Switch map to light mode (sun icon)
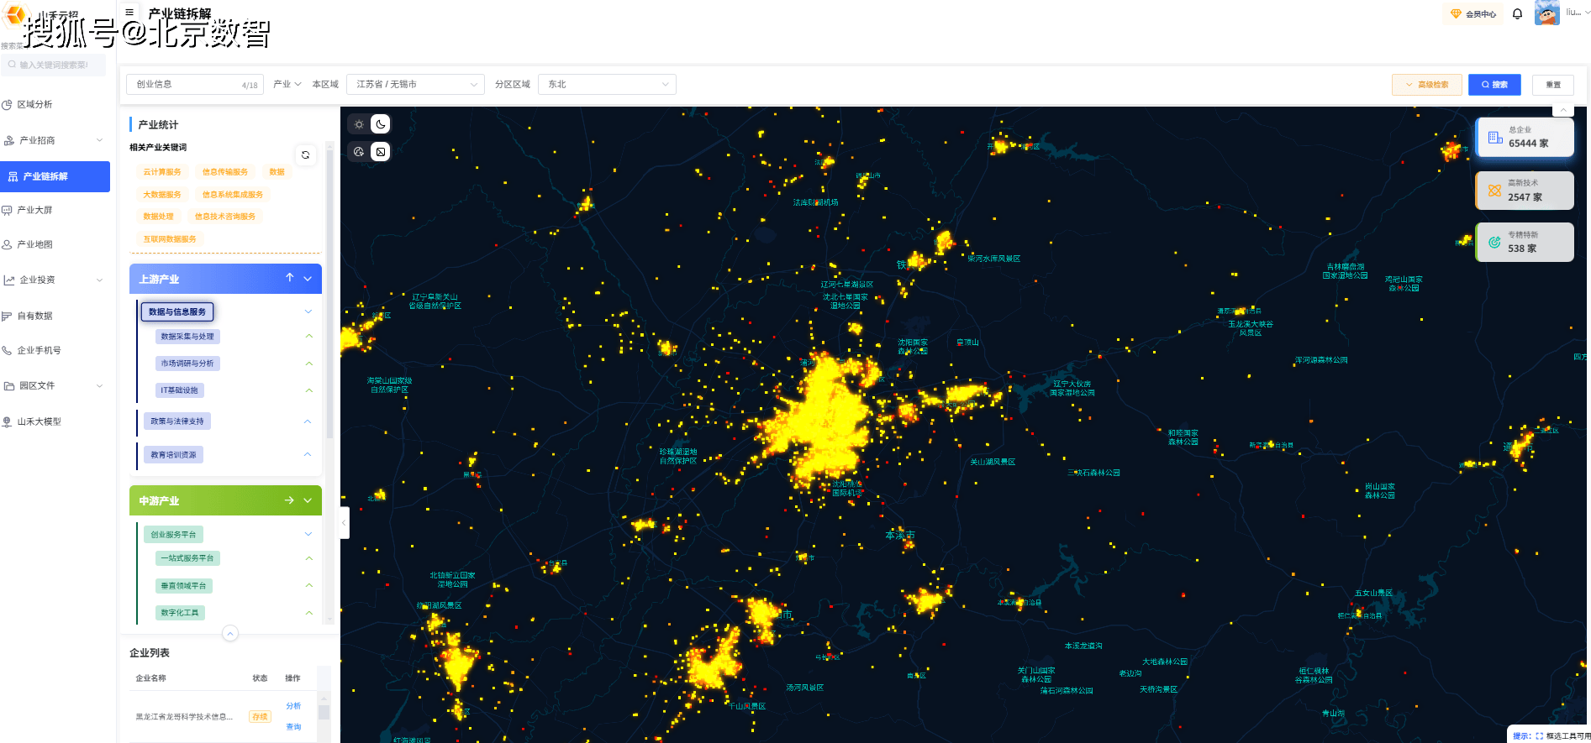 [x=359, y=124]
